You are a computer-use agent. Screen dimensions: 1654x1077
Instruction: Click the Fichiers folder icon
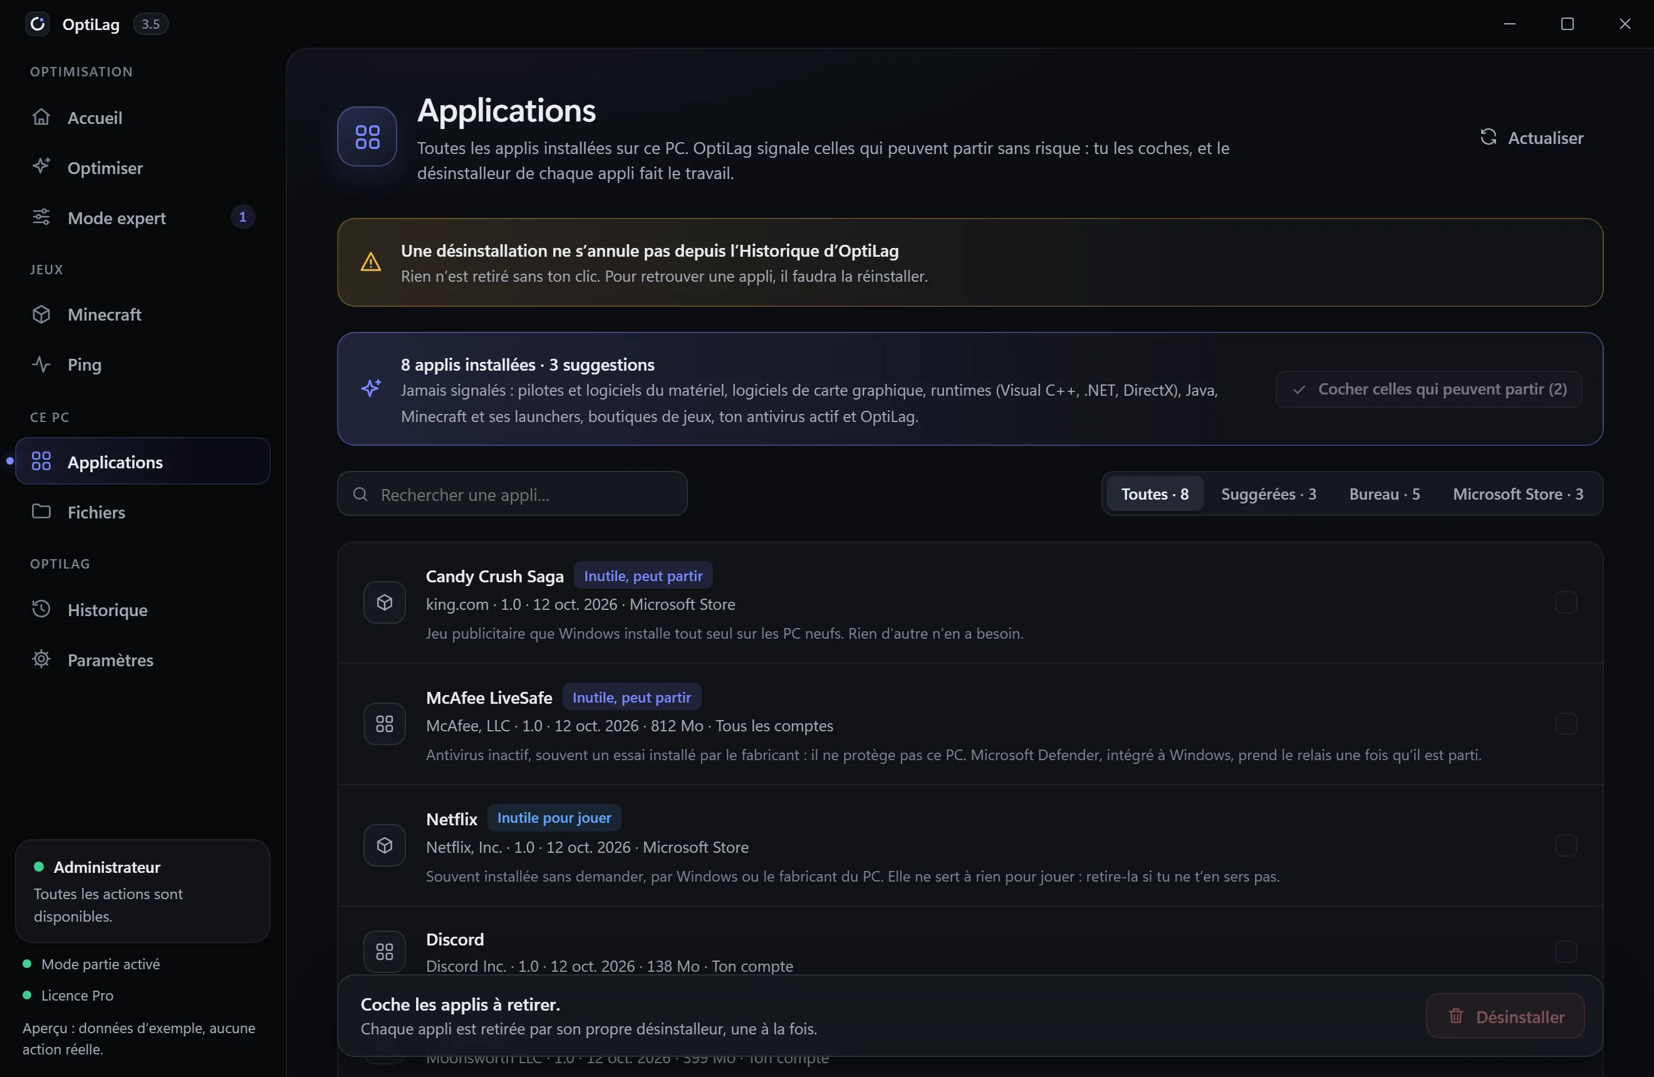click(41, 511)
